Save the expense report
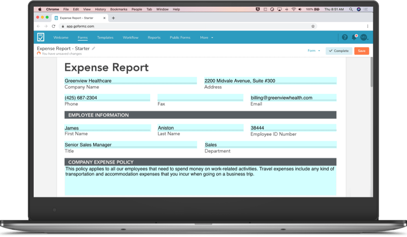 tap(361, 50)
